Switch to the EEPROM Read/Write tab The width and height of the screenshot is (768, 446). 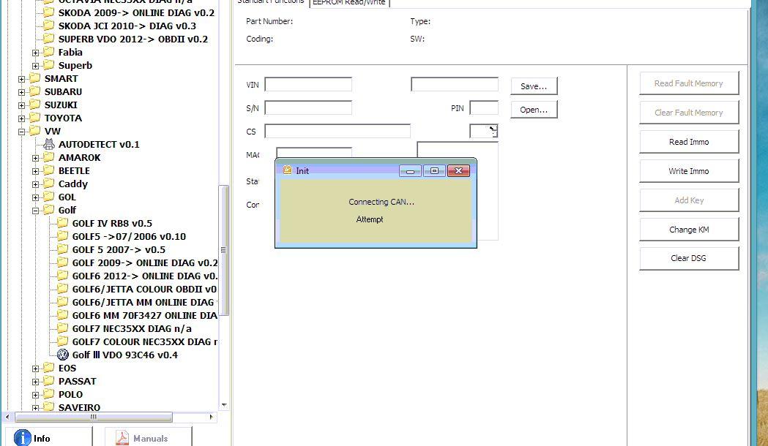(349, 3)
